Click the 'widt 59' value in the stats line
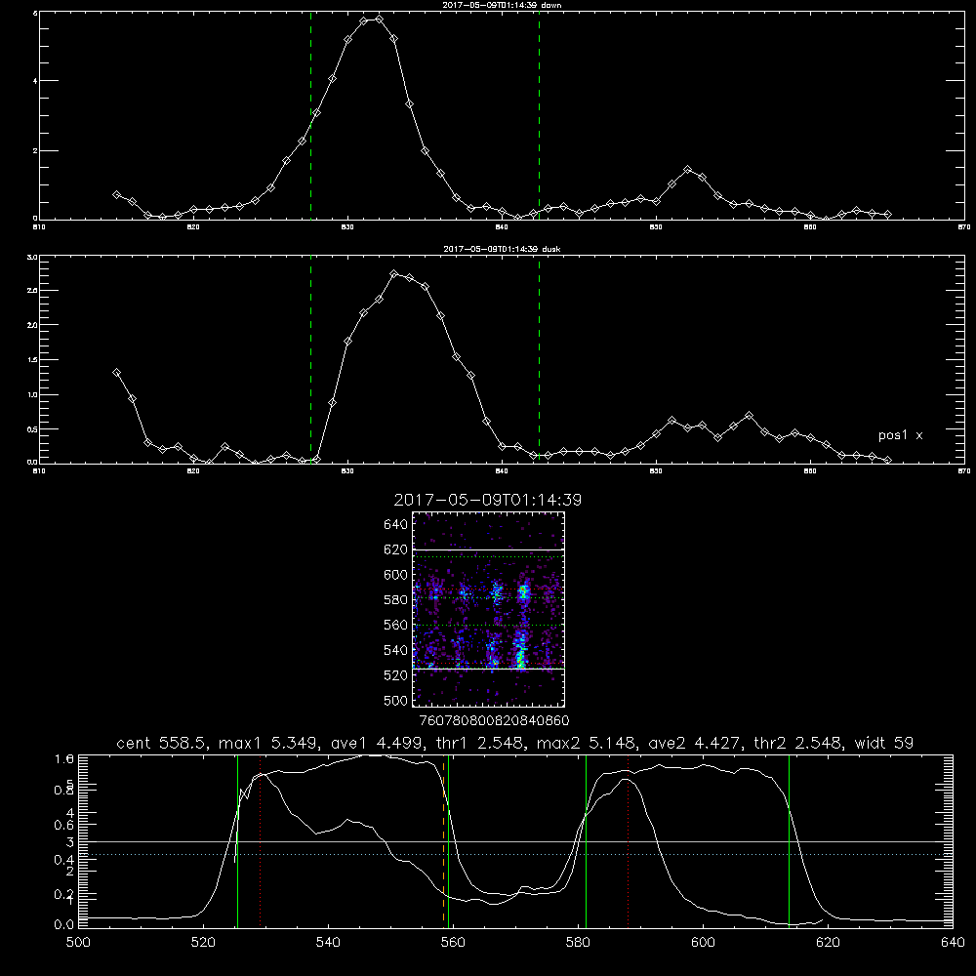The image size is (976, 976). [884, 743]
